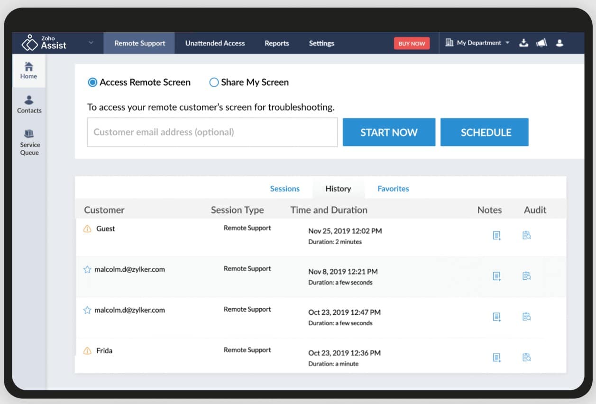Screen dimensions: 596x404
Task: Open the user profile icon
Action: [x=560, y=43]
